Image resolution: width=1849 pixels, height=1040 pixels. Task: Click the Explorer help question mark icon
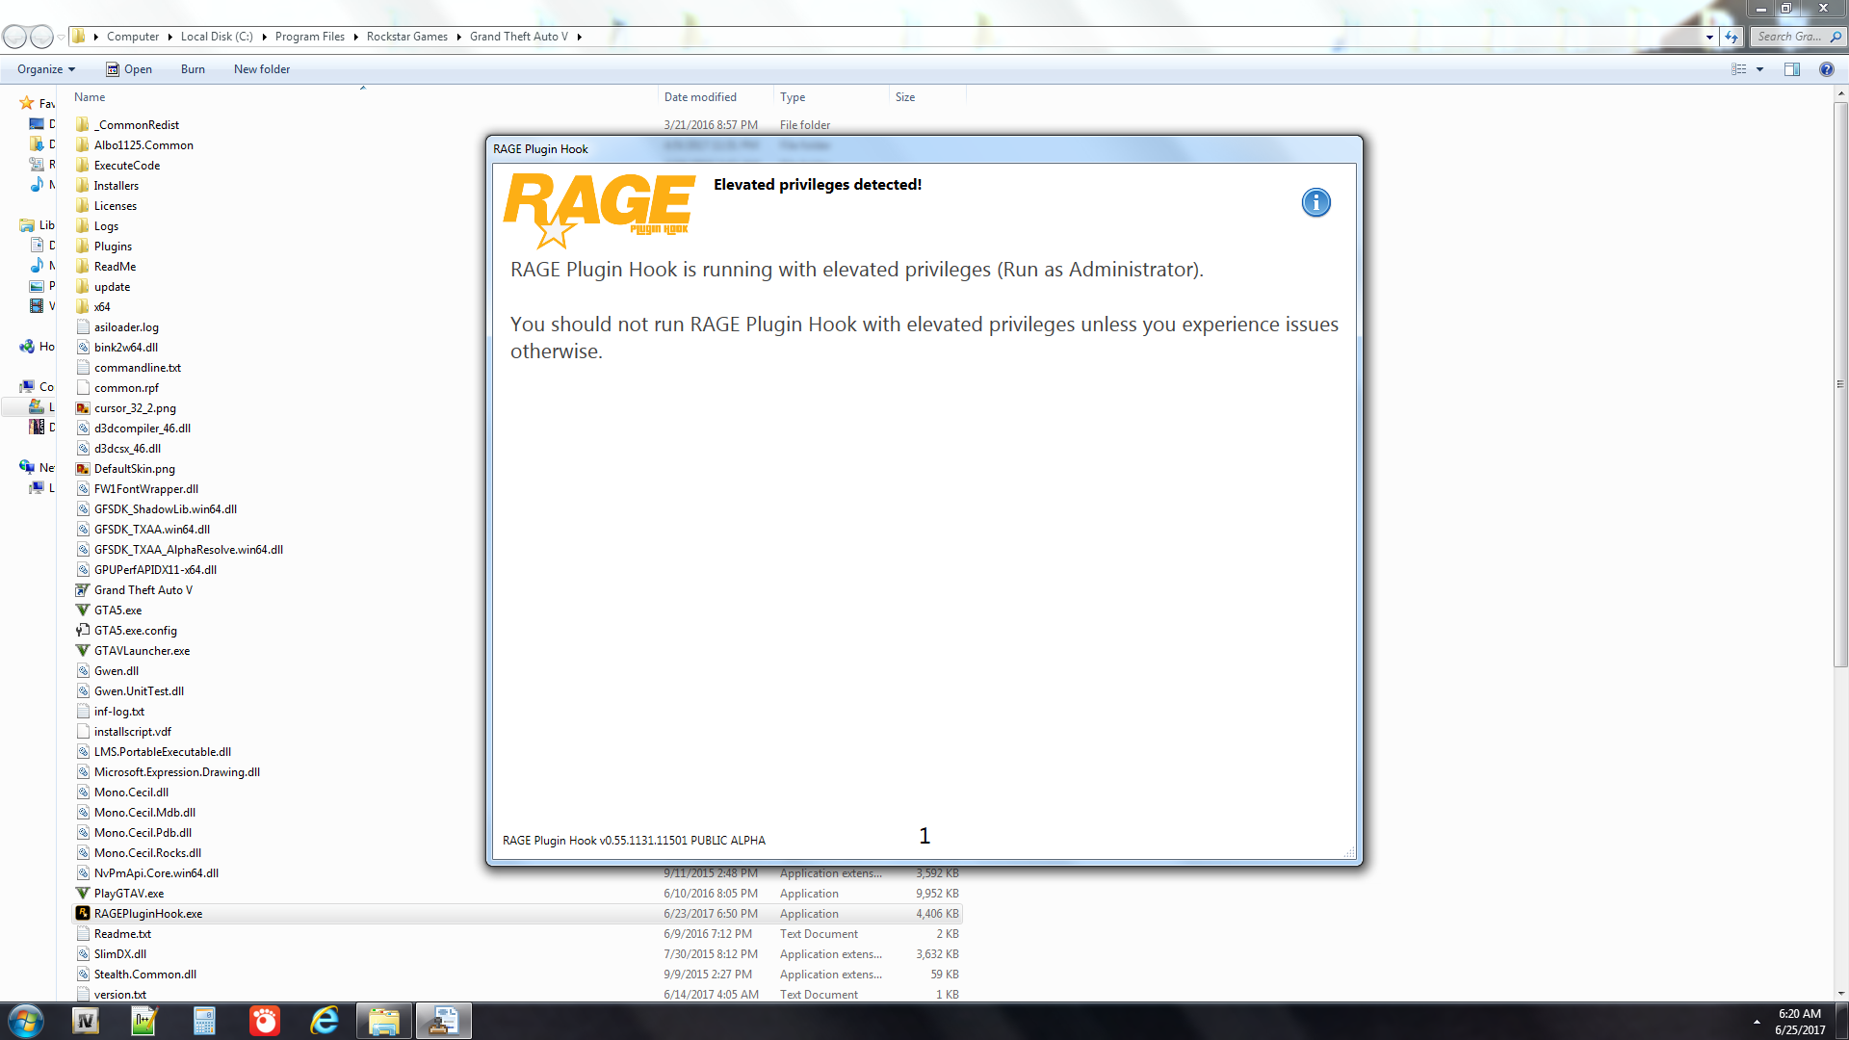pos(1826,69)
